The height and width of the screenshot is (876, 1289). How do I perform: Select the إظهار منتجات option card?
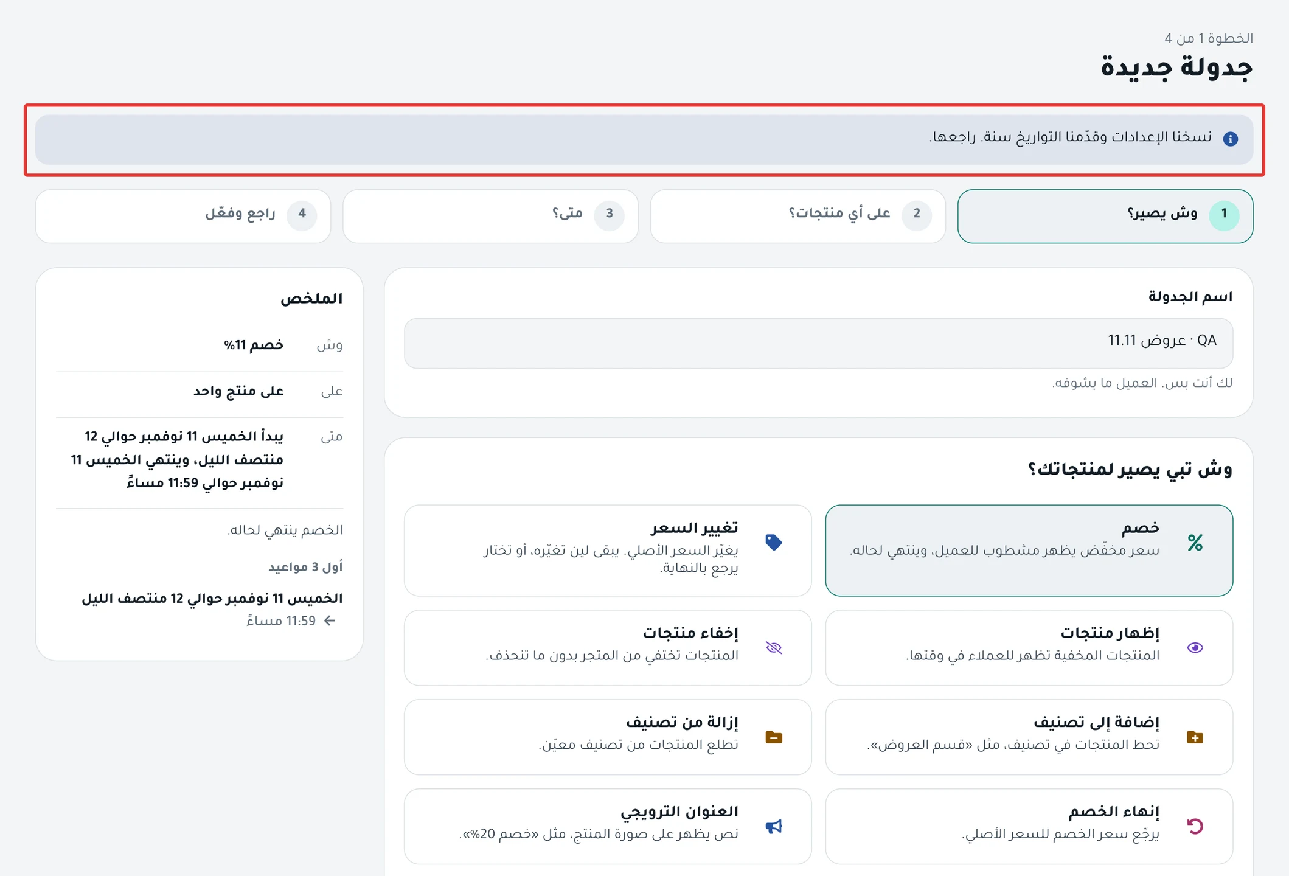pyautogui.click(x=1029, y=648)
